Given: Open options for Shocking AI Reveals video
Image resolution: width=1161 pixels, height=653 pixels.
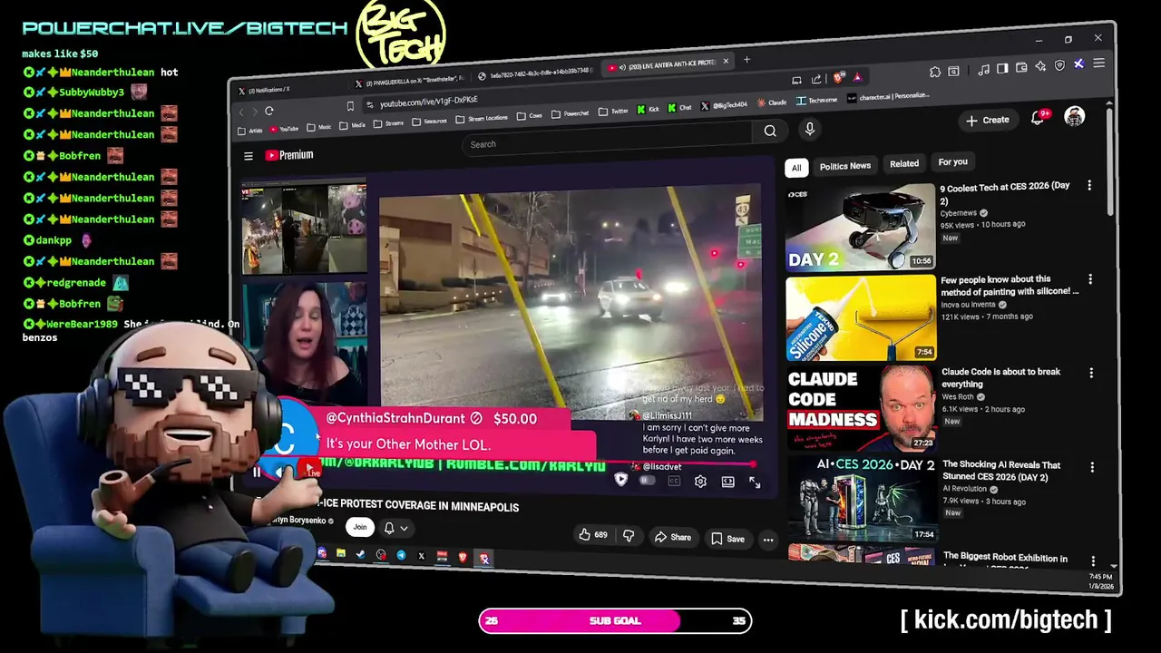Looking at the screenshot, I should click(1092, 467).
